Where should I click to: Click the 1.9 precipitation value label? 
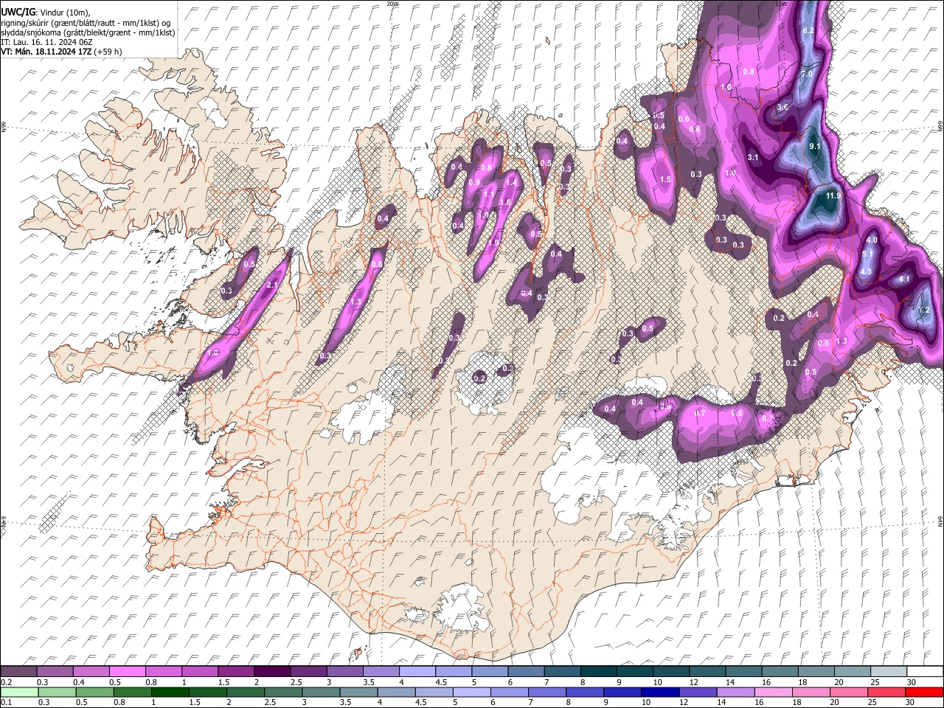point(493,242)
